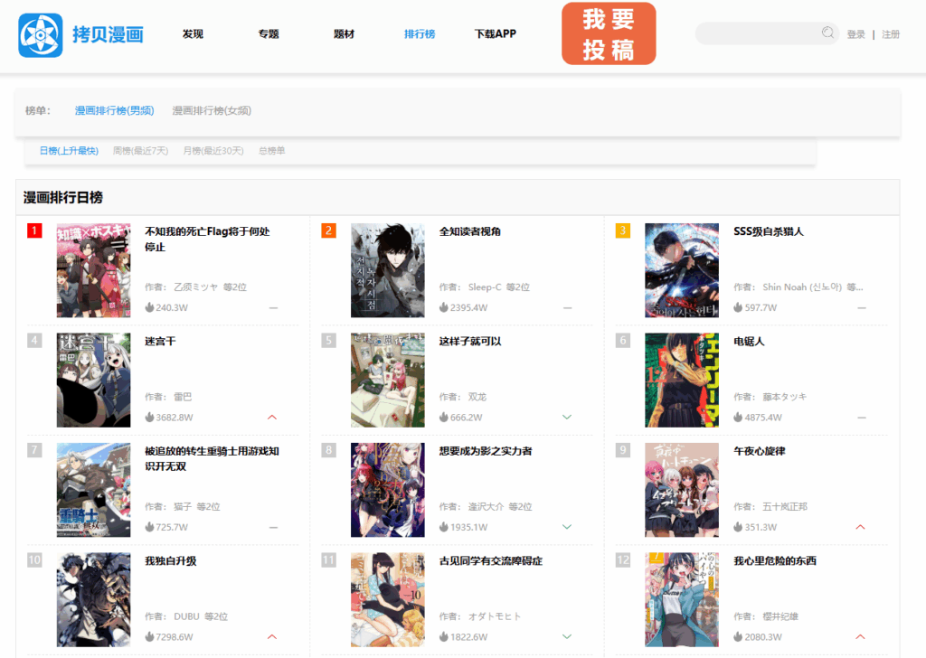Open the 下载APP navigation link
926x658 pixels.
click(x=496, y=34)
